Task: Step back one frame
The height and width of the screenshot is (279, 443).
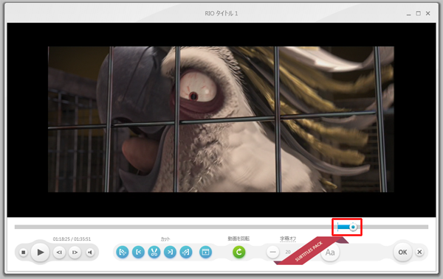Action: coord(59,252)
